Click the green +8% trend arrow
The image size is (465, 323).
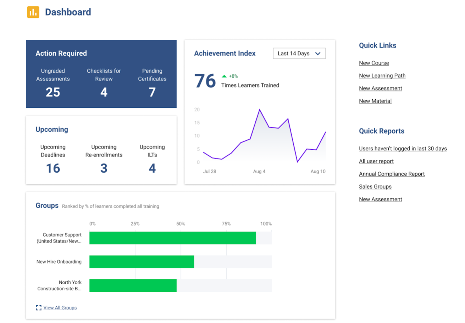[224, 76]
